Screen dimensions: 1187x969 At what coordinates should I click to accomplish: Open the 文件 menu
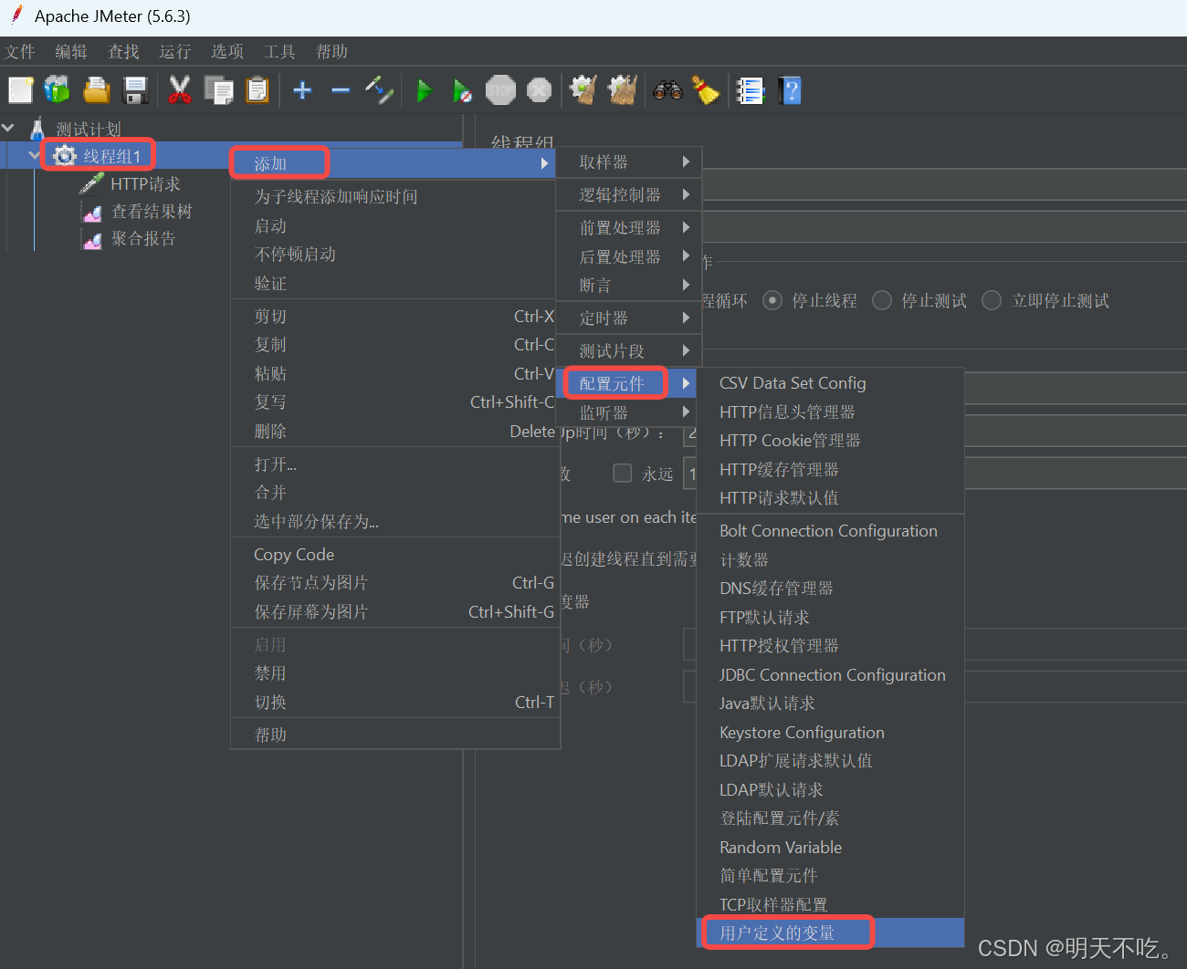point(19,52)
